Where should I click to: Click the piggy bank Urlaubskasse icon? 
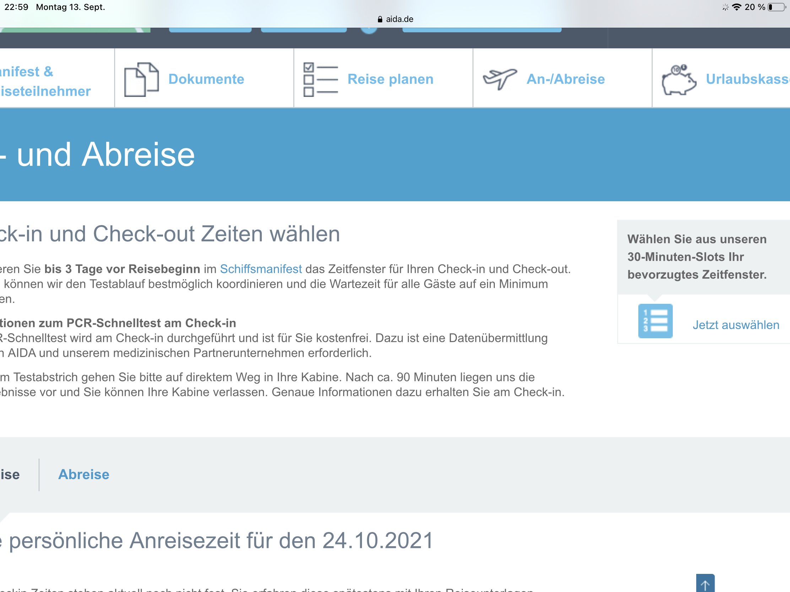(x=678, y=80)
